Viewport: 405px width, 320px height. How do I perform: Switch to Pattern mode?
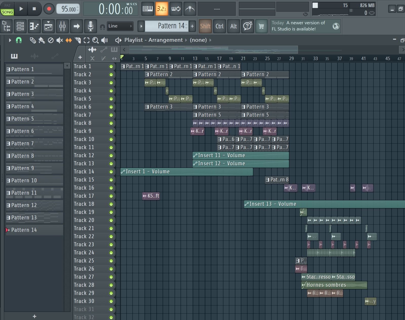[7, 5]
